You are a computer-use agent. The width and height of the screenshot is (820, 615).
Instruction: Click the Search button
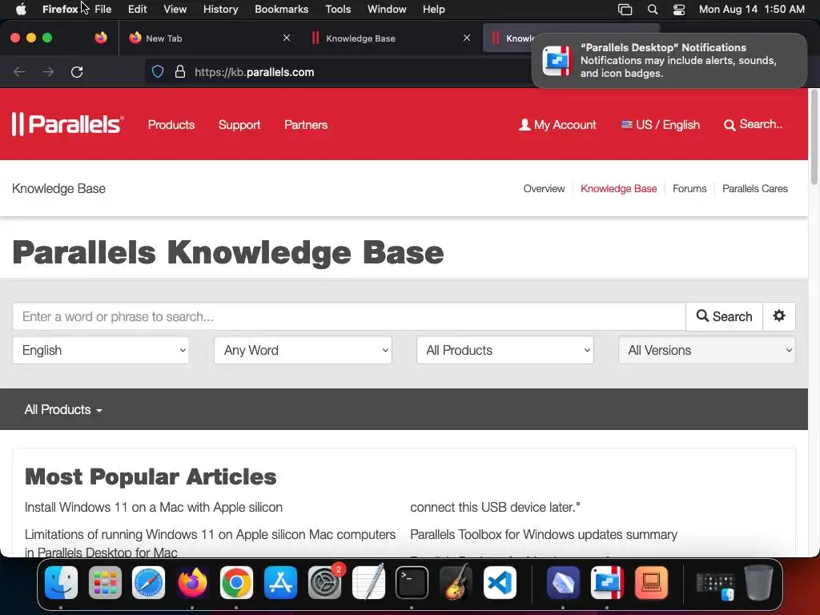724,316
